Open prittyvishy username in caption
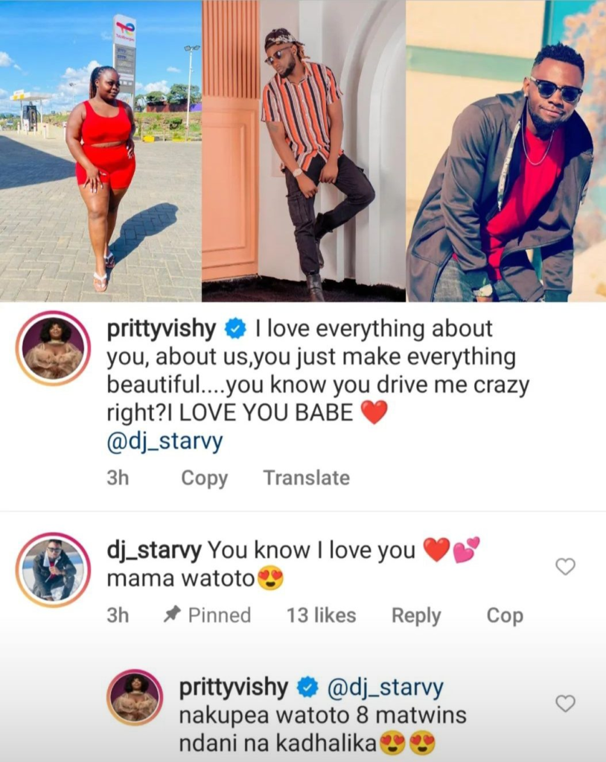The height and width of the screenshot is (762, 606). (161, 330)
